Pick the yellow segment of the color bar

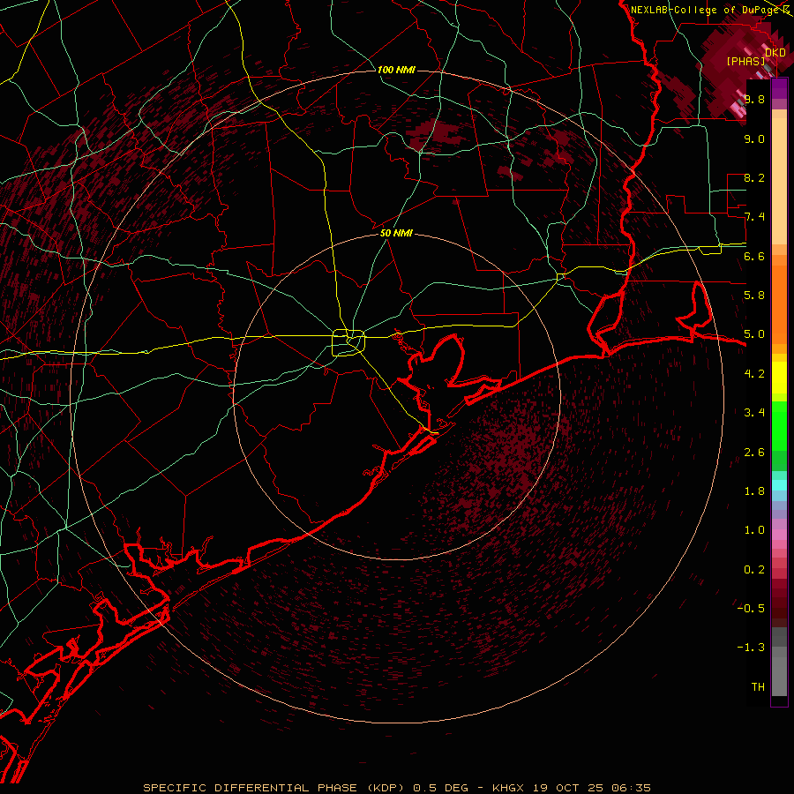[x=779, y=378]
